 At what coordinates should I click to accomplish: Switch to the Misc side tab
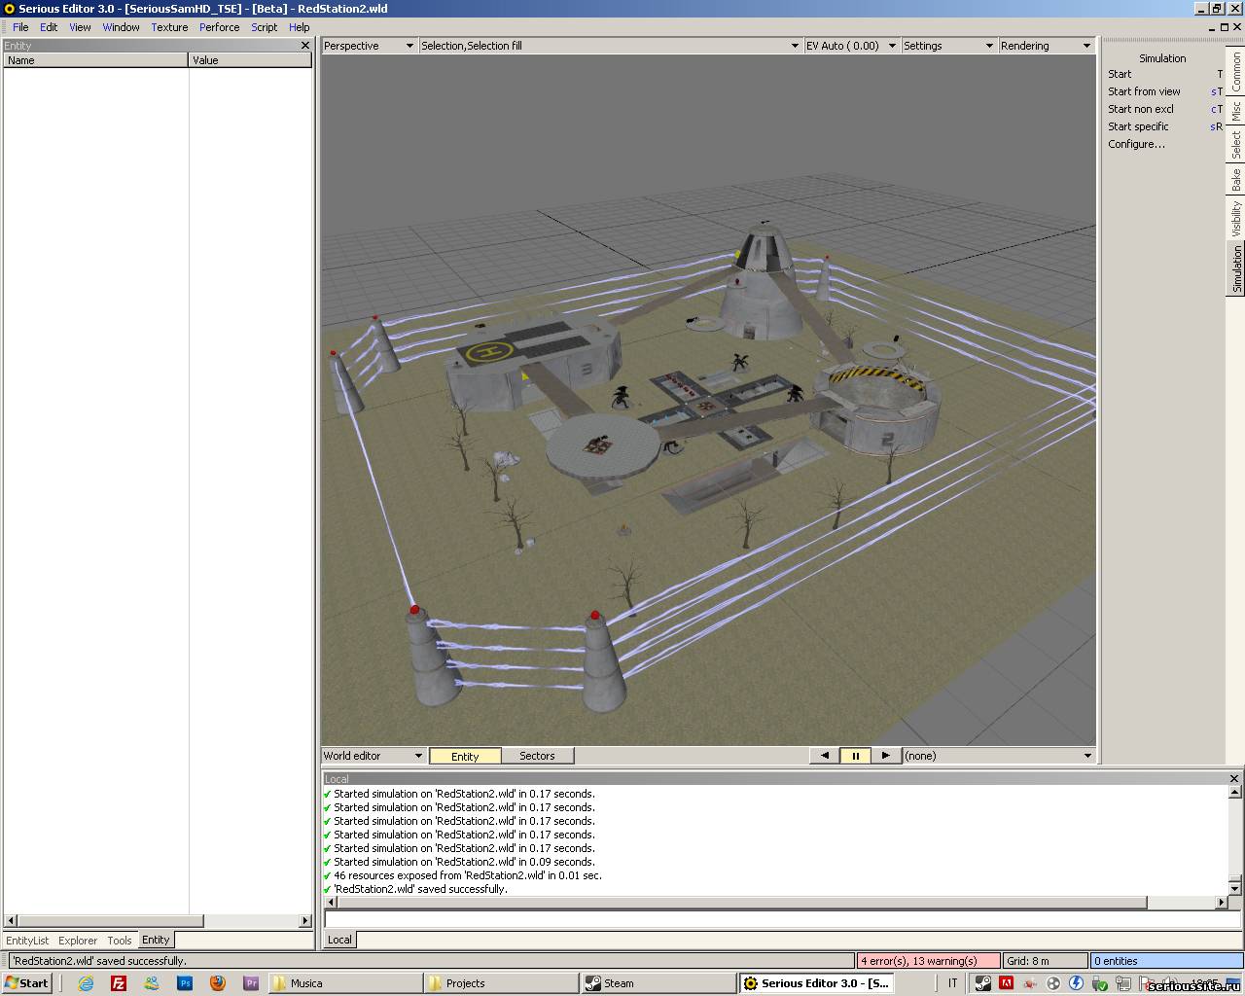pos(1236,112)
